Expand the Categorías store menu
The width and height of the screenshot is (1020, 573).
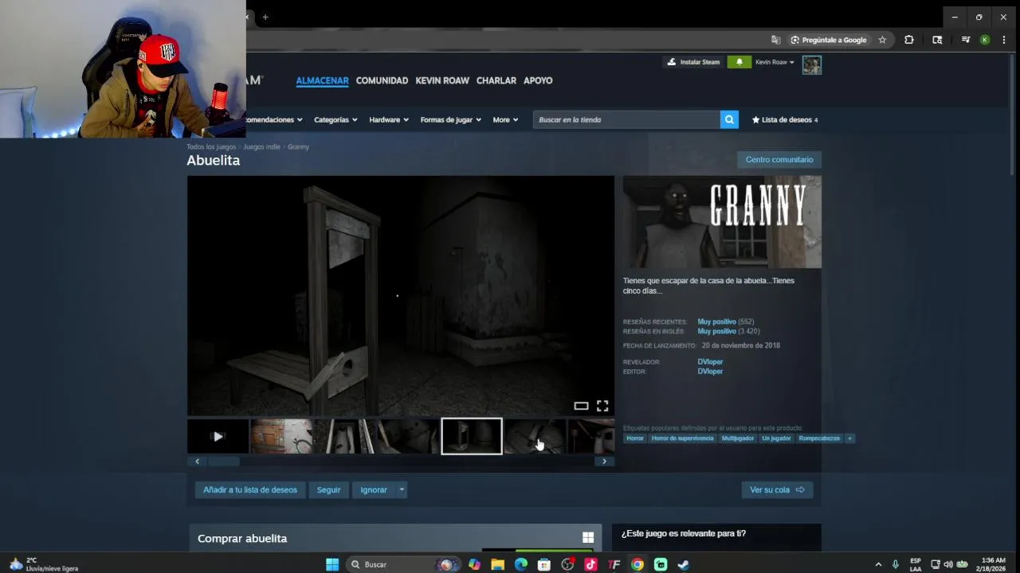point(335,119)
